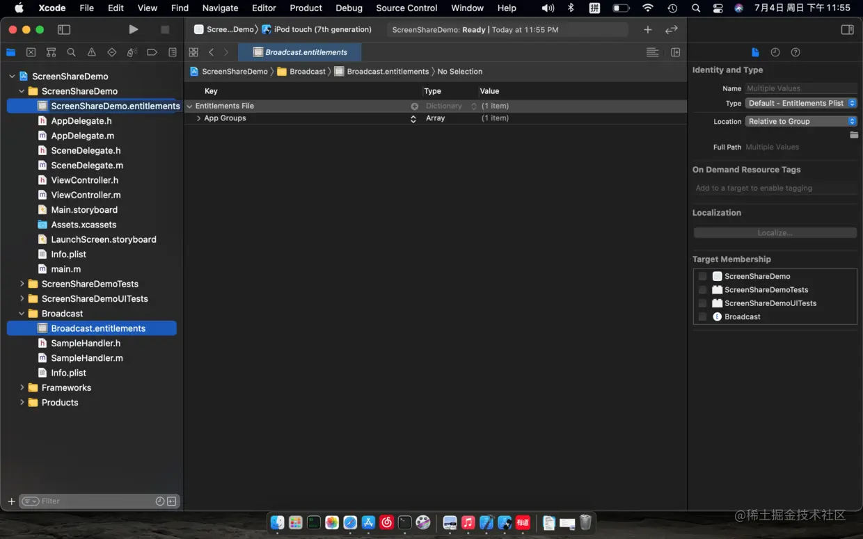Image resolution: width=863 pixels, height=539 pixels.
Task: Toggle the inspector panel visibility
Action: [847, 30]
